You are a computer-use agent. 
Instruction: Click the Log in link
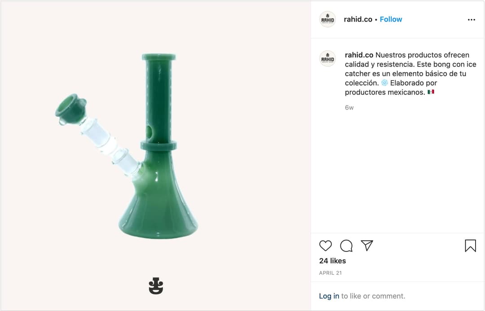click(329, 296)
